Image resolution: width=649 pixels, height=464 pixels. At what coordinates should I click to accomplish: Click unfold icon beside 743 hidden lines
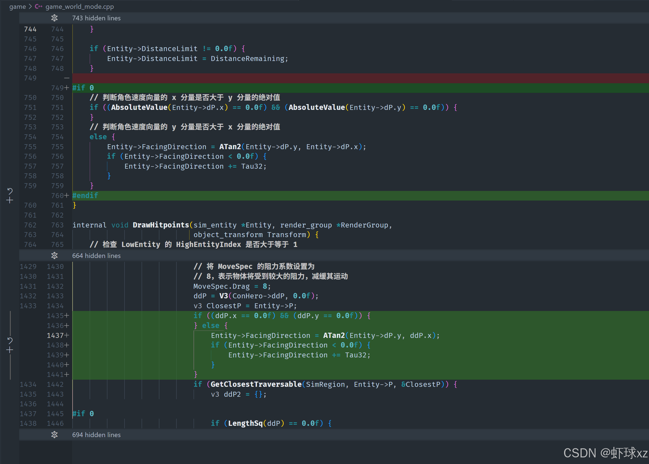point(54,18)
